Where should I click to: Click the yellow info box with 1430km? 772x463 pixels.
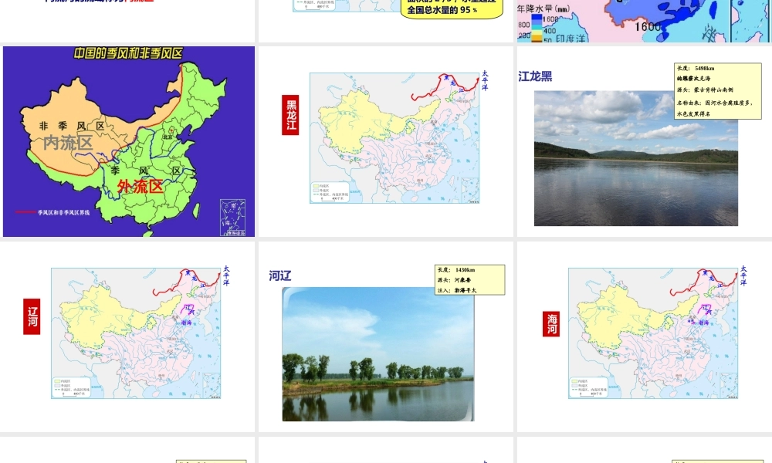[470, 280]
